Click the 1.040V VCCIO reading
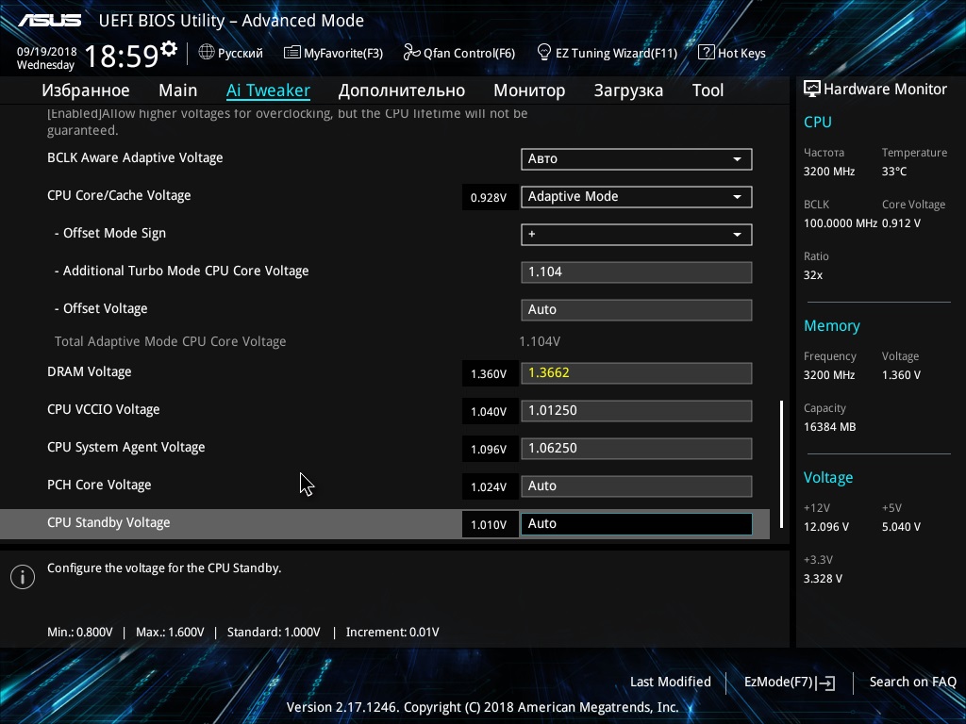 [x=490, y=411]
